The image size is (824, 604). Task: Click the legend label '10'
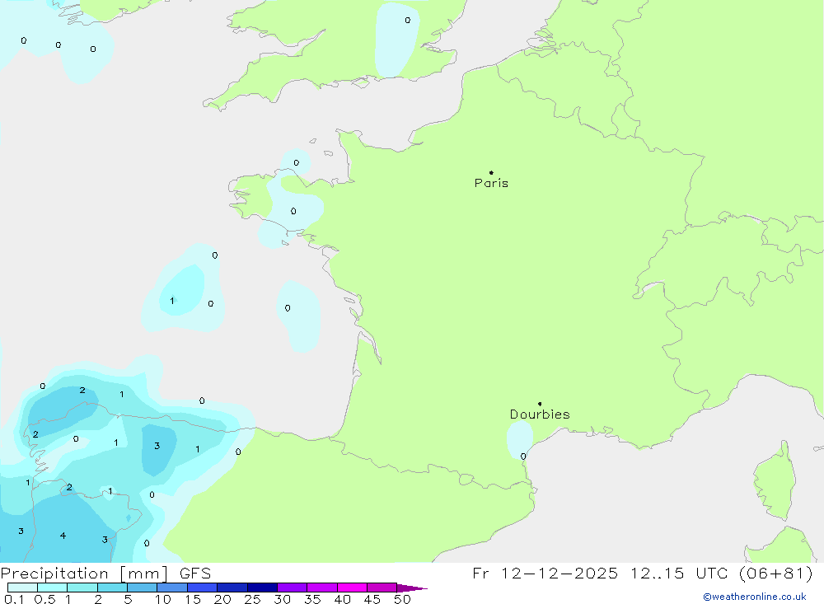pos(163,599)
